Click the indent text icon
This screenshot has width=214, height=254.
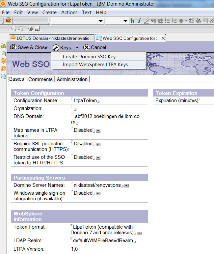click(x=153, y=21)
